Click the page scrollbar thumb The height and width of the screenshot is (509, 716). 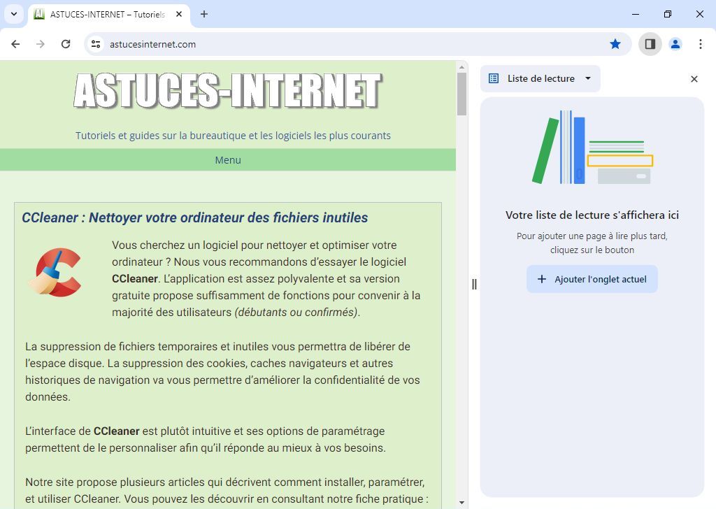tap(461, 91)
